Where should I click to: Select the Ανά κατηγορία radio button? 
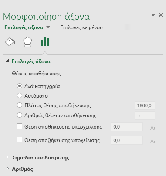point(20,86)
